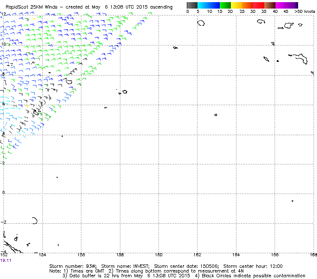317x279 pixels.
Task: Click the '164' longitude axis label
Action: point(236,255)
